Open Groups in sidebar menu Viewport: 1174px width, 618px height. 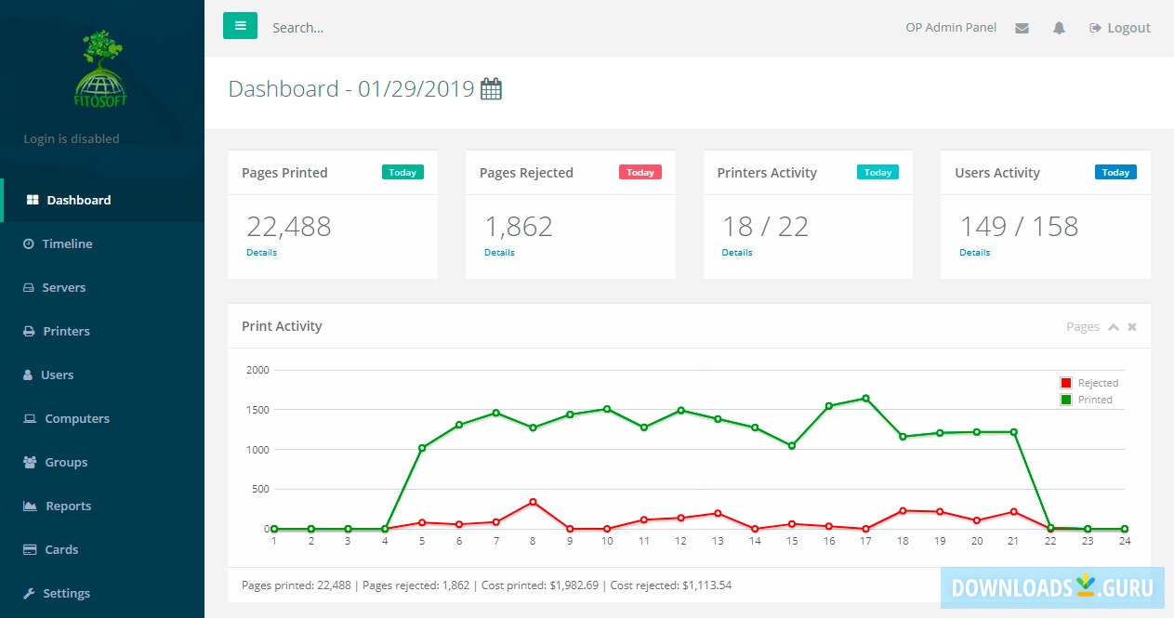(102, 462)
